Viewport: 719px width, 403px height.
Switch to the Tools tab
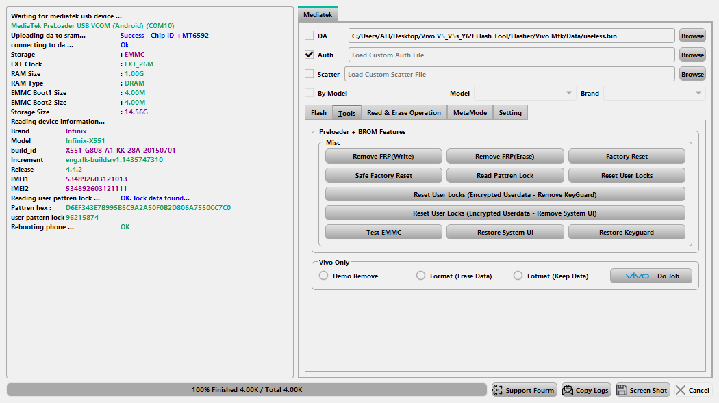(346, 113)
